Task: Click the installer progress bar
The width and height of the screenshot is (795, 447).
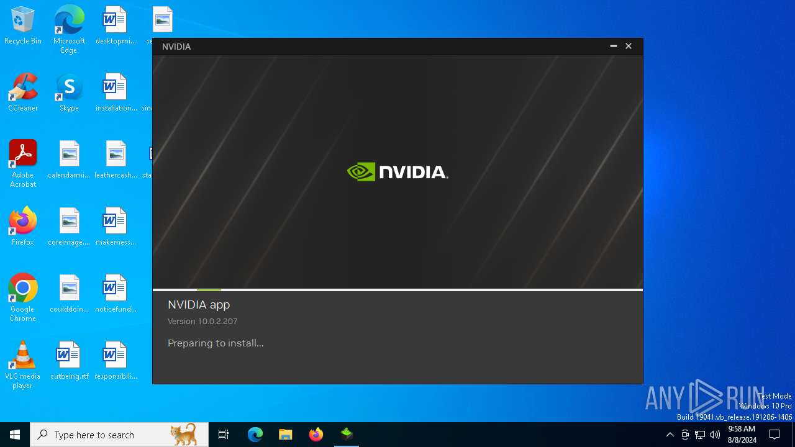Action: point(397,290)
